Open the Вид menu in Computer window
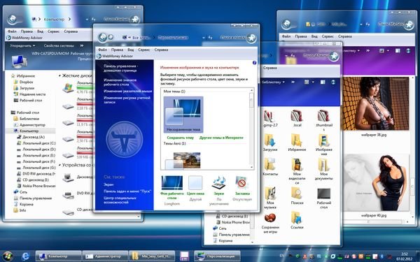This screenshot has width=420, height=262. click(40, 31)
